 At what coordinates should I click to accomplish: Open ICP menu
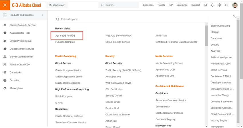171,5
